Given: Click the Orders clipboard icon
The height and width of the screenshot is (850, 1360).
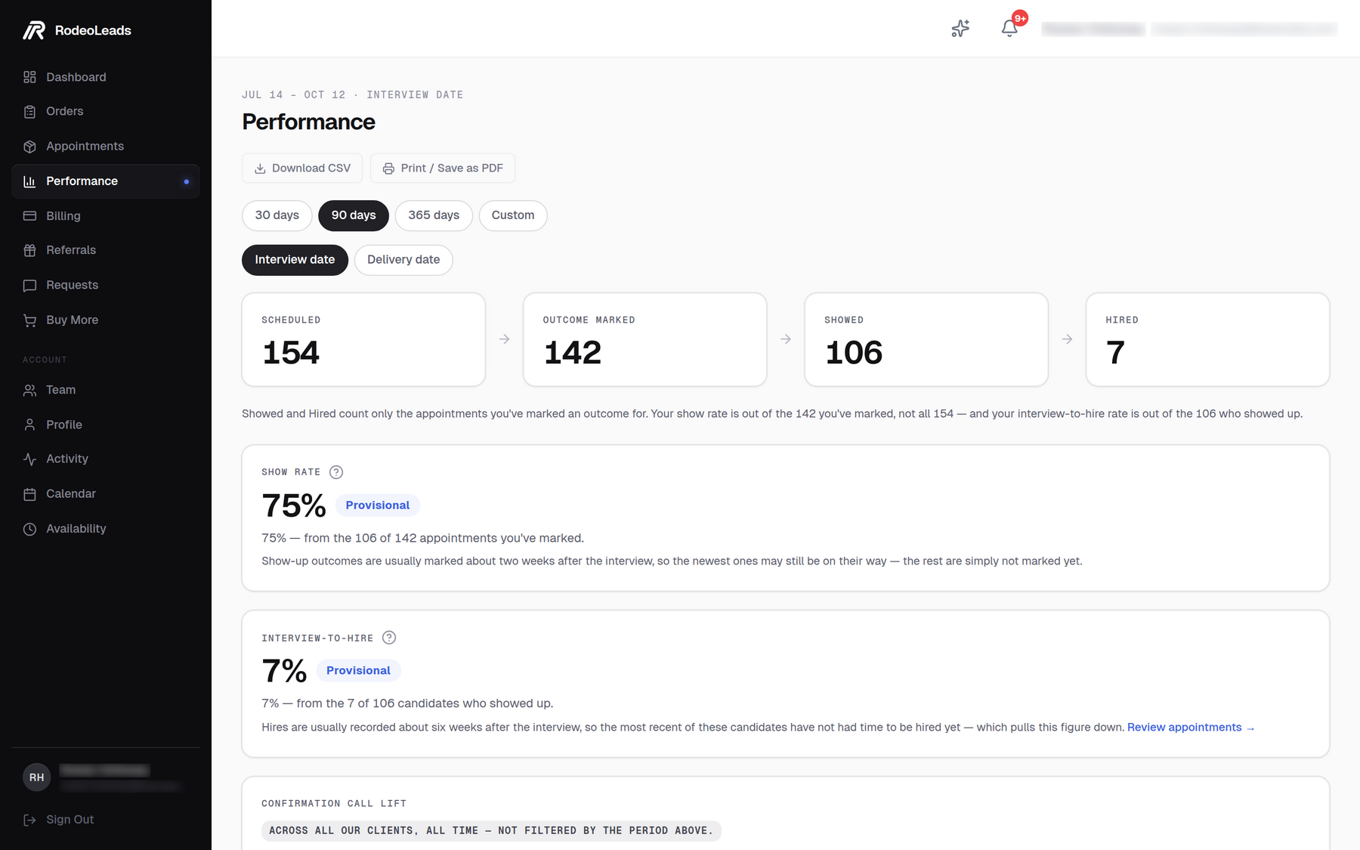Looking at the screenshot, I should pyautogui.click(x=29, y=112).
